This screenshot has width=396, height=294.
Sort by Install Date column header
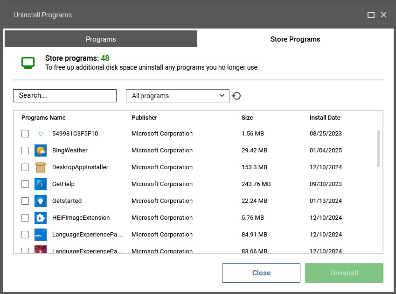pos(325,118)
